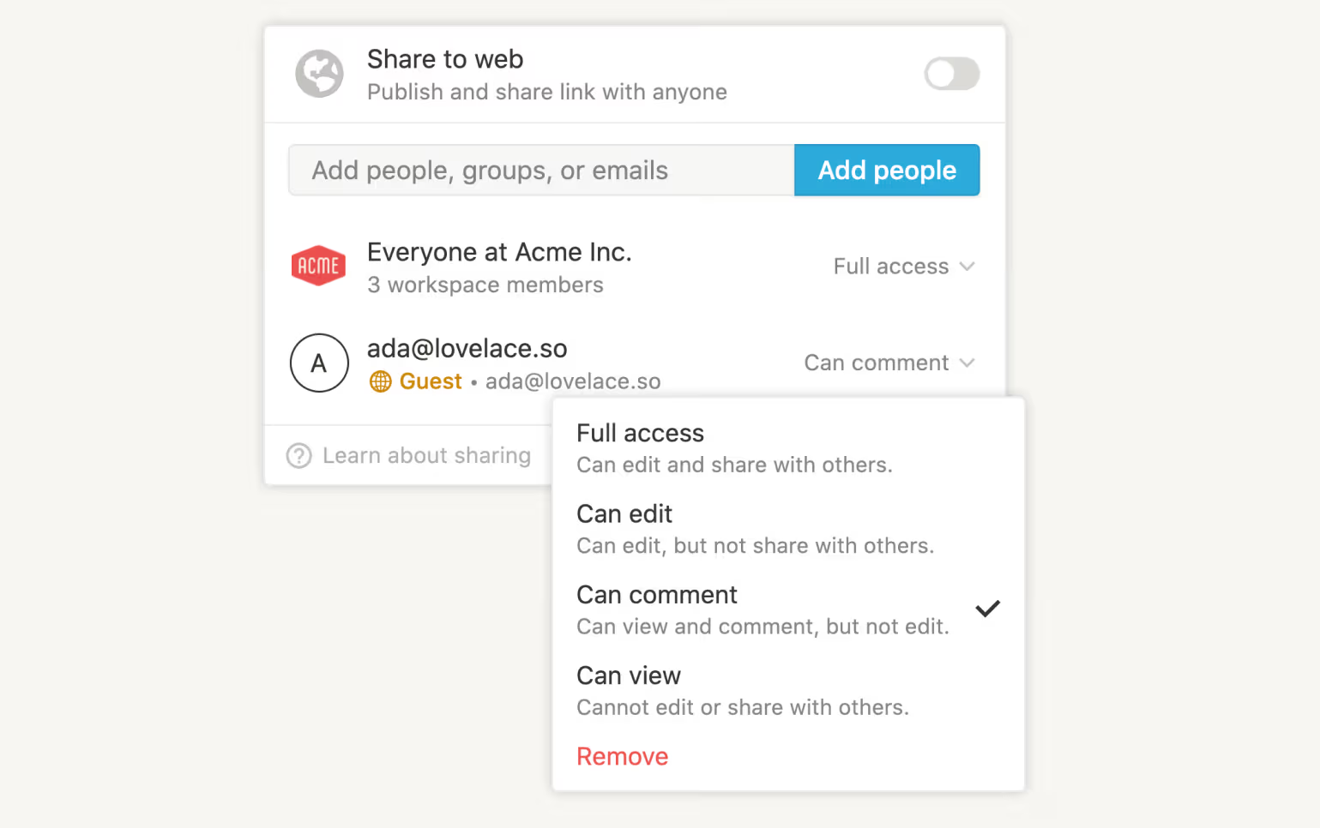
Task: Click the globe icon beside Share to web
Action: (319, 74)
